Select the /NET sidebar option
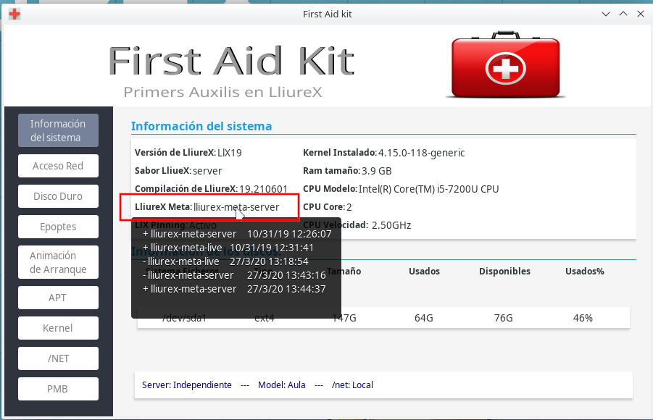Image resolution: width=653 pixels, height=420 pixels. [58, 358]
